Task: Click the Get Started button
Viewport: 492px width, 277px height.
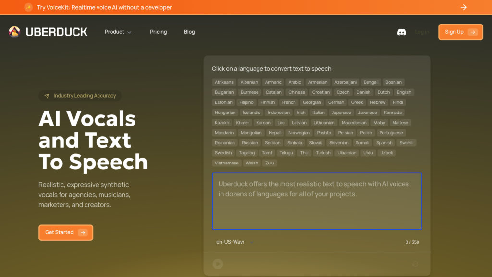Action: pos(66,232)
